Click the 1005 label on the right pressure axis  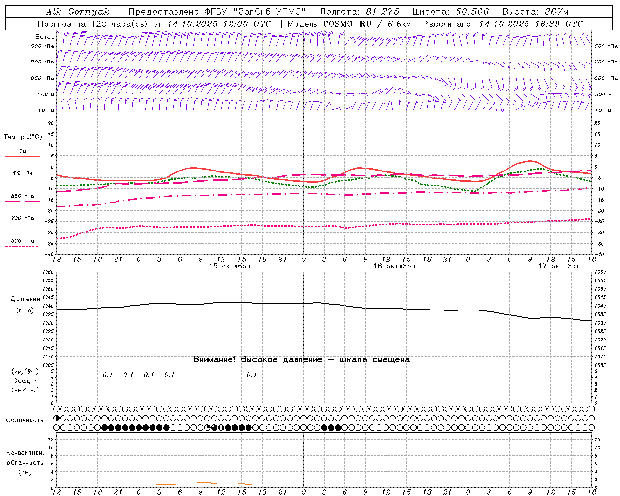601,365
